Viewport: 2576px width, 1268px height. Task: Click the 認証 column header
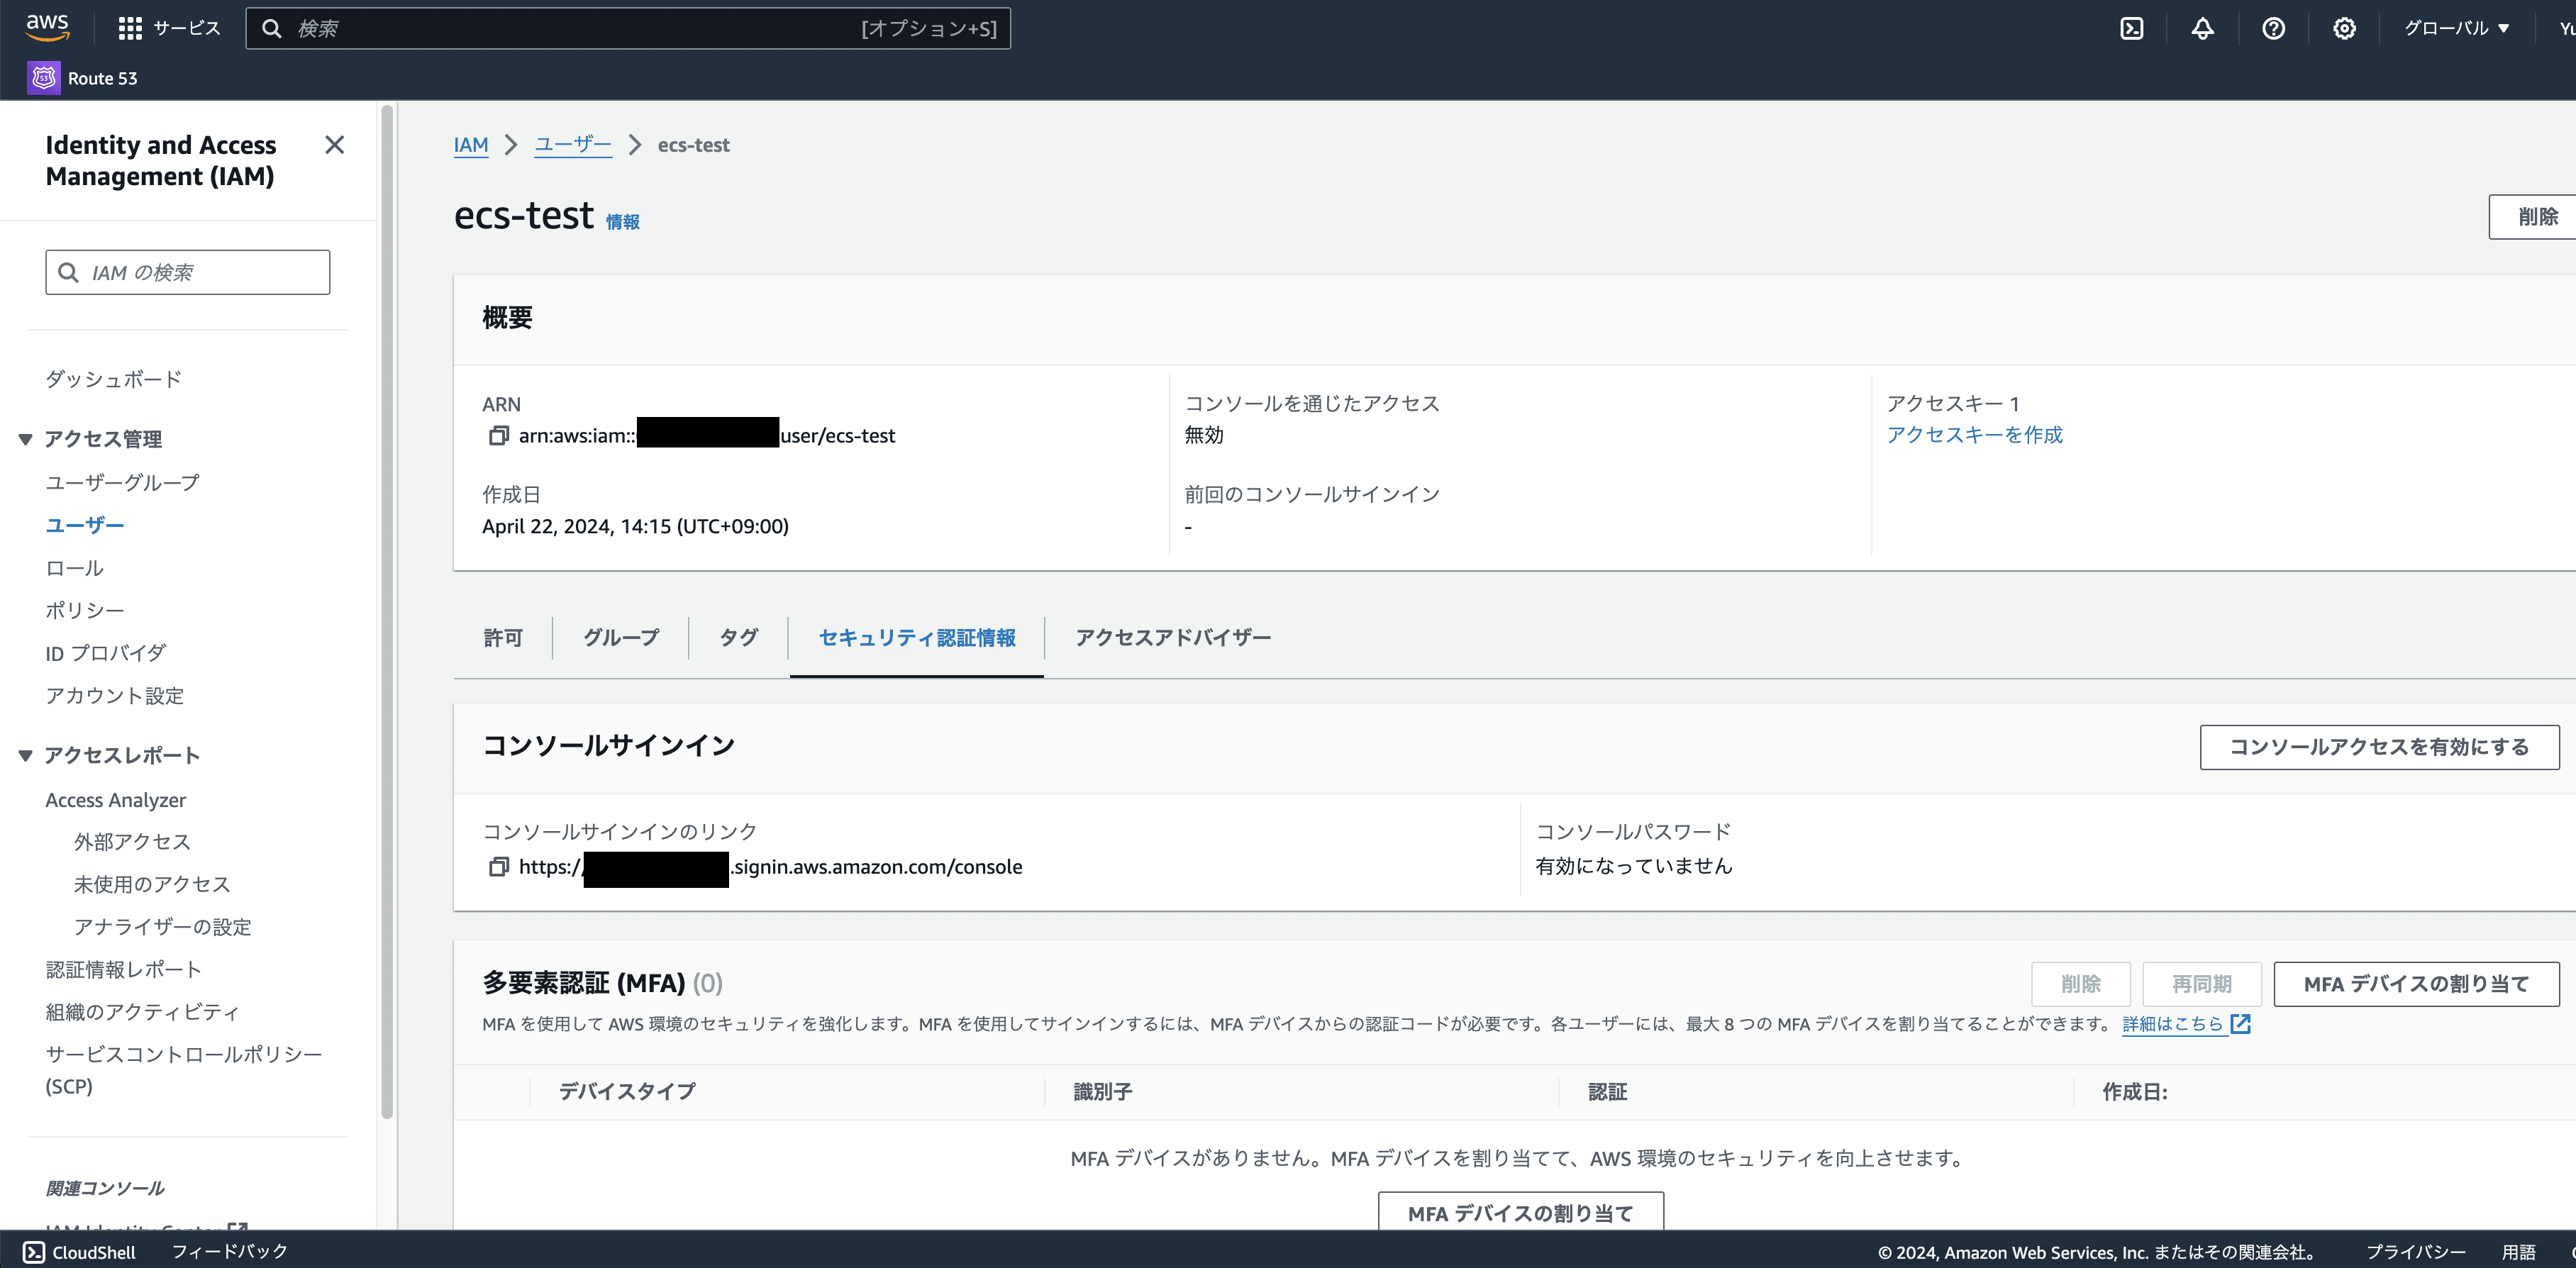(x=1607, y=1092)
